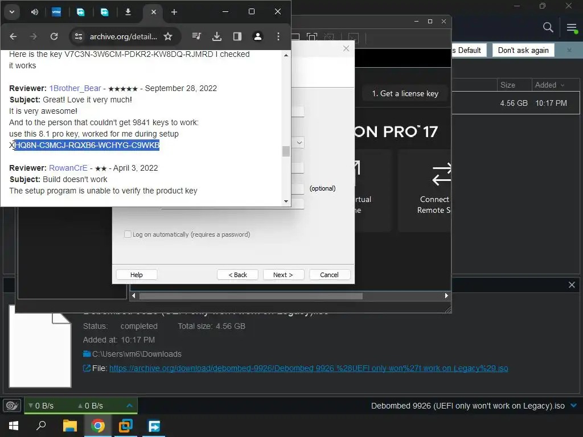Click the forward navigation arrow

(34, 36)
